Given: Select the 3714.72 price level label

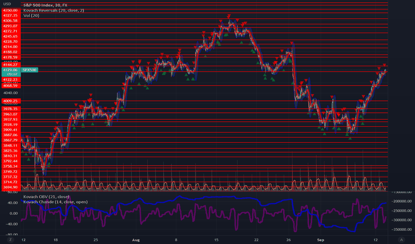Looking at the screenshot, I should coord(11,182).
